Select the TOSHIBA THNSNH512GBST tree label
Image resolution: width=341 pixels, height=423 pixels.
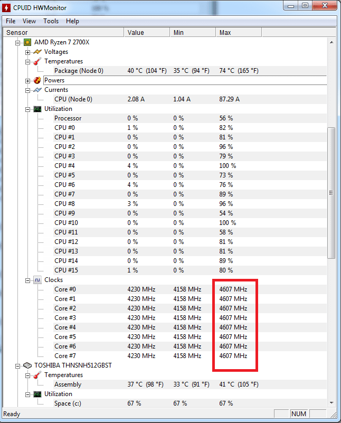click(73, 365)
